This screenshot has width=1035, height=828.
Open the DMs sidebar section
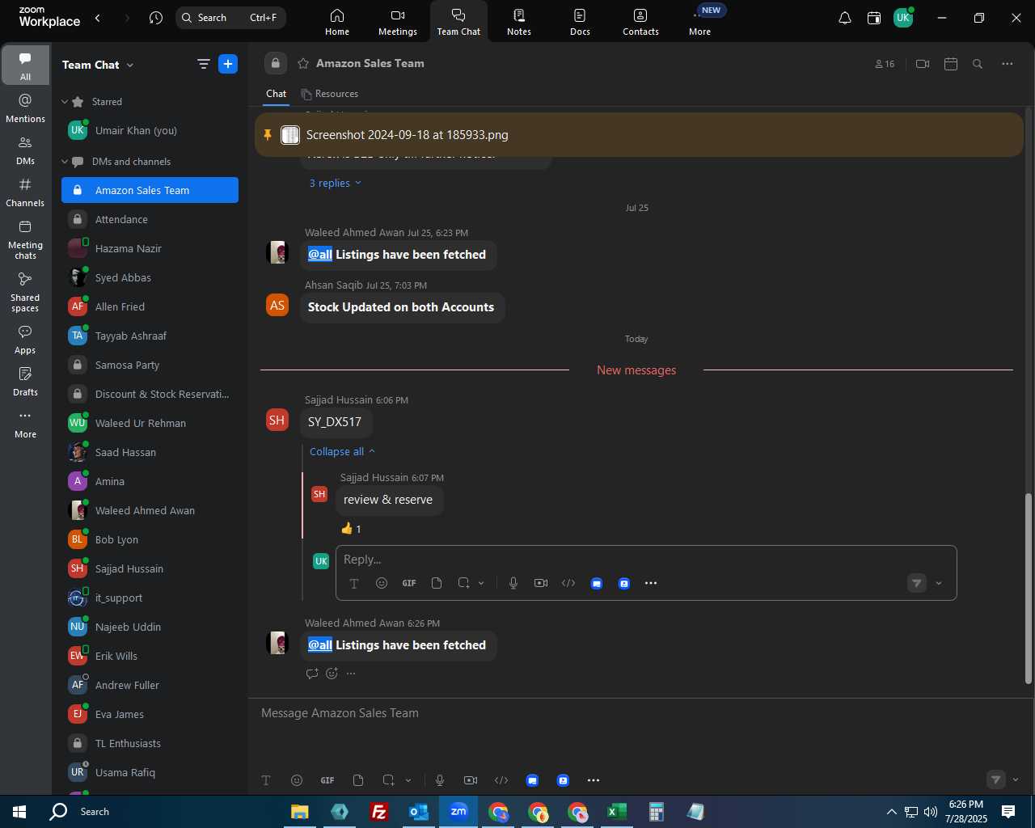pyautogui.click(x=25, y=150)
